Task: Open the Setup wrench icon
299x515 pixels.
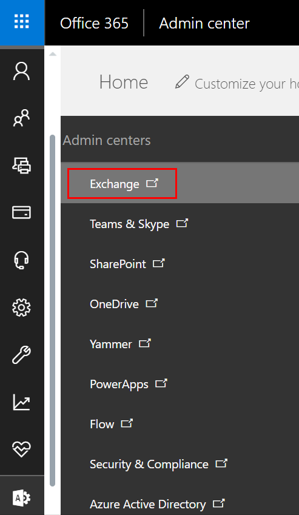Action: [x=22, y=355]
